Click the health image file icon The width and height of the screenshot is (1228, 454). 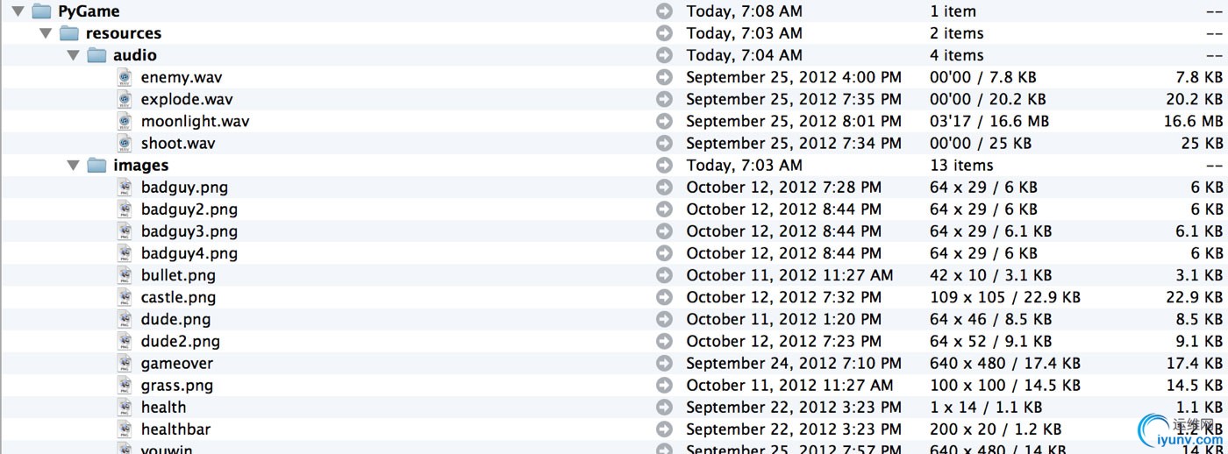(x=125, y=407)
